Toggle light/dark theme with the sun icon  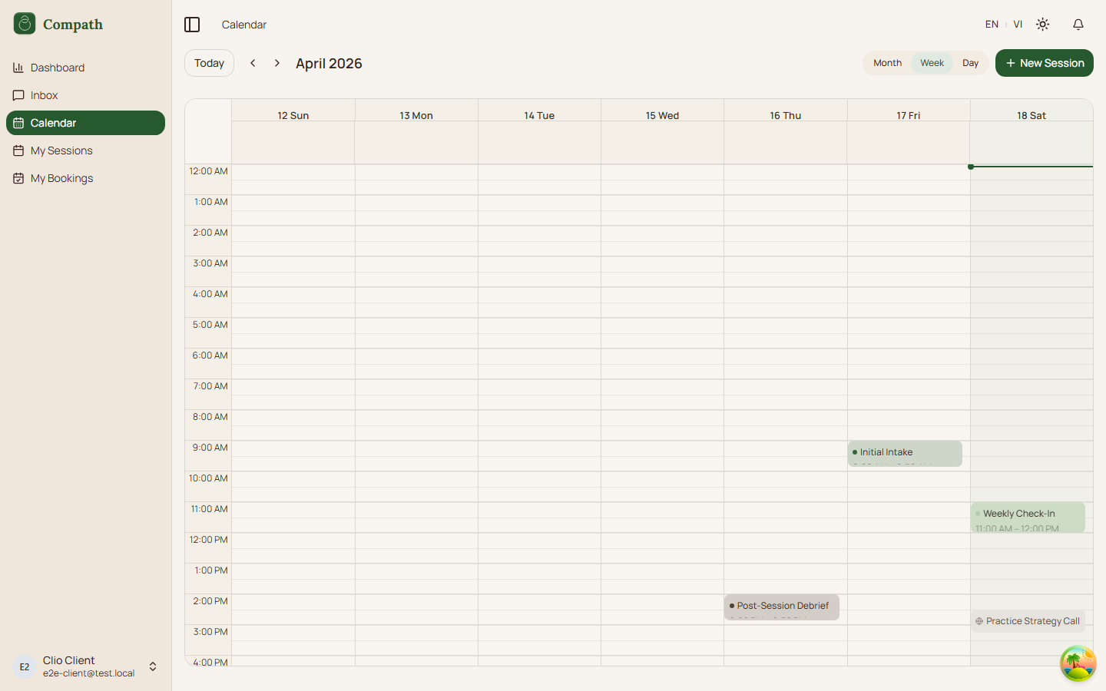[1042, 24]
